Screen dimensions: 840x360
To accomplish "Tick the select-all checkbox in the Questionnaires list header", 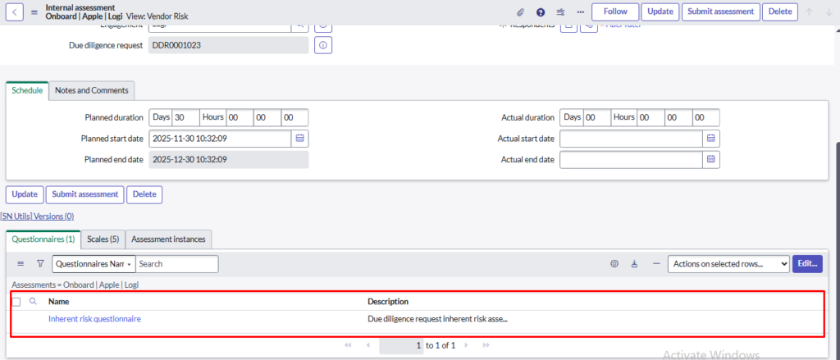I will [x=16, y=302].
